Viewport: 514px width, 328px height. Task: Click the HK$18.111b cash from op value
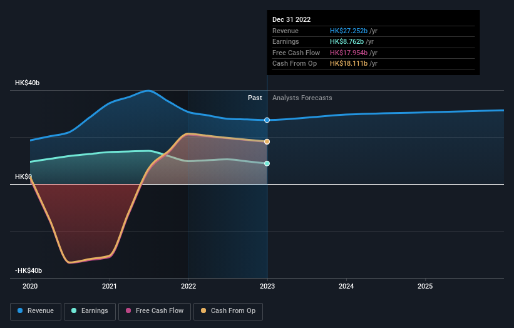[x=349, y=64]
